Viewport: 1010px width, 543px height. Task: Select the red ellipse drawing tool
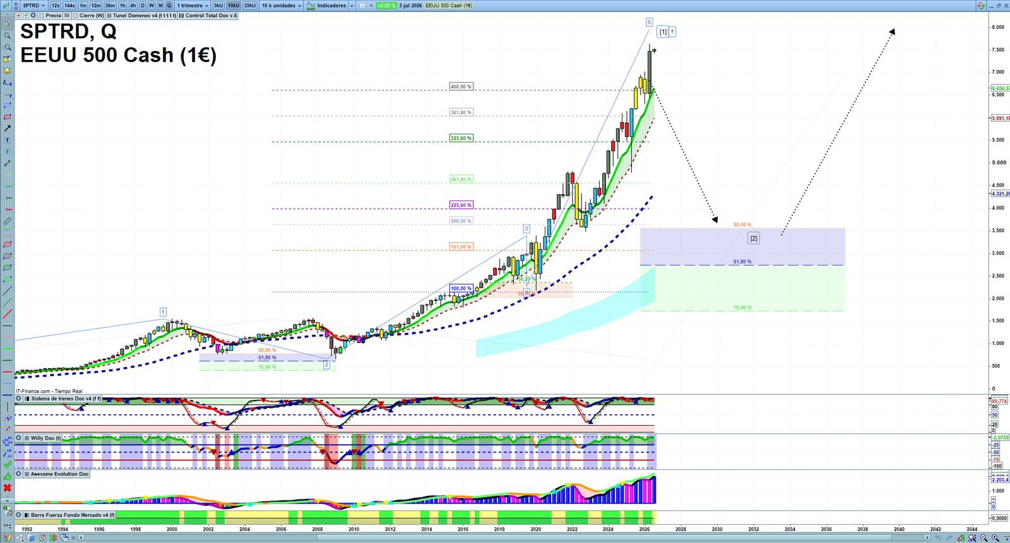tap(8, 245)
